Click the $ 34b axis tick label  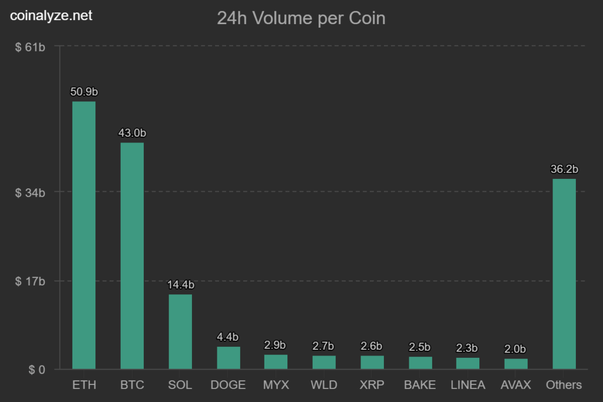30,192
